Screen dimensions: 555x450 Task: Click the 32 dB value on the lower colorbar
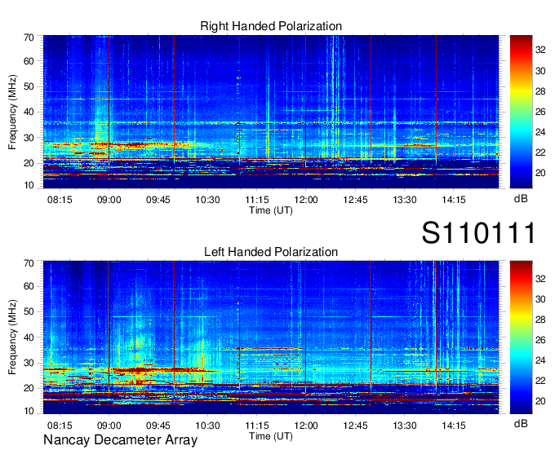pyautogui.click(x=540, y=279)
